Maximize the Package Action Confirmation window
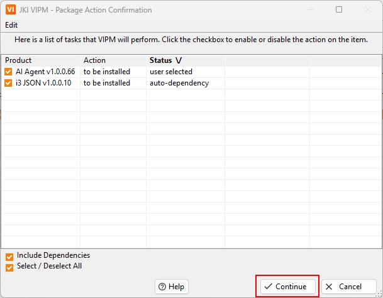 point(339,10)
